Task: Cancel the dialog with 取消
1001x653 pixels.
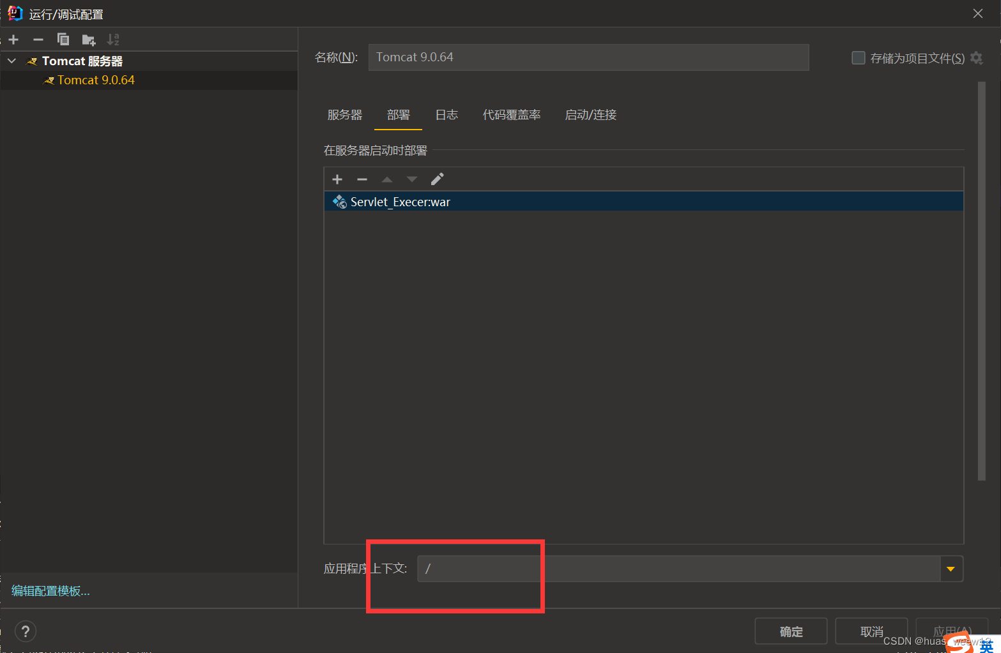Action: coord(871,631)
